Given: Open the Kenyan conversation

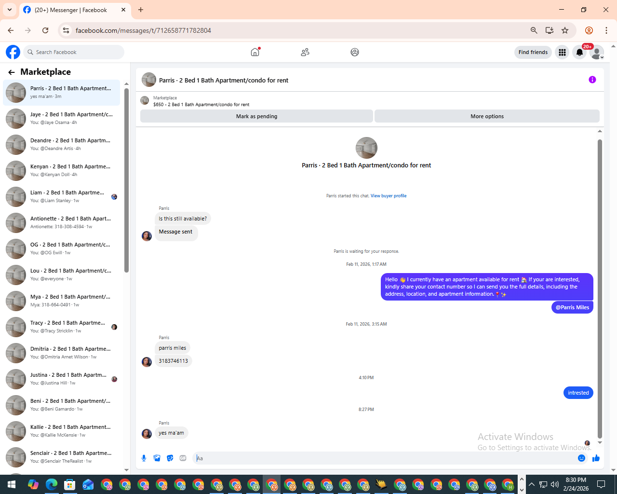Looking at the screenshot, I should [62, 171].
